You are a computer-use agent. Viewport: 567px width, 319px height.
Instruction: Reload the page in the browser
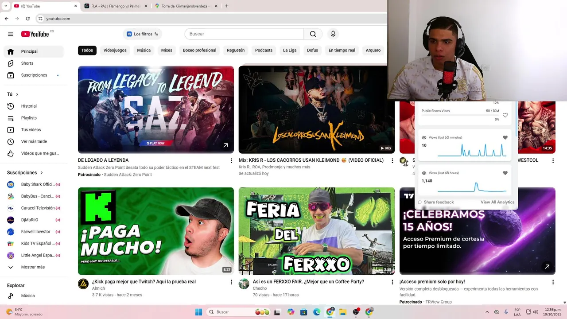[27, 19]
